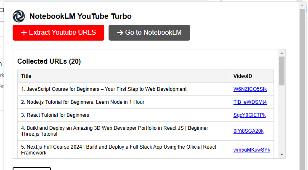This screenshot has width=308, height=170.
Task: Click the Extract Youtube URLS button
Action: click(x=58, y=33)
